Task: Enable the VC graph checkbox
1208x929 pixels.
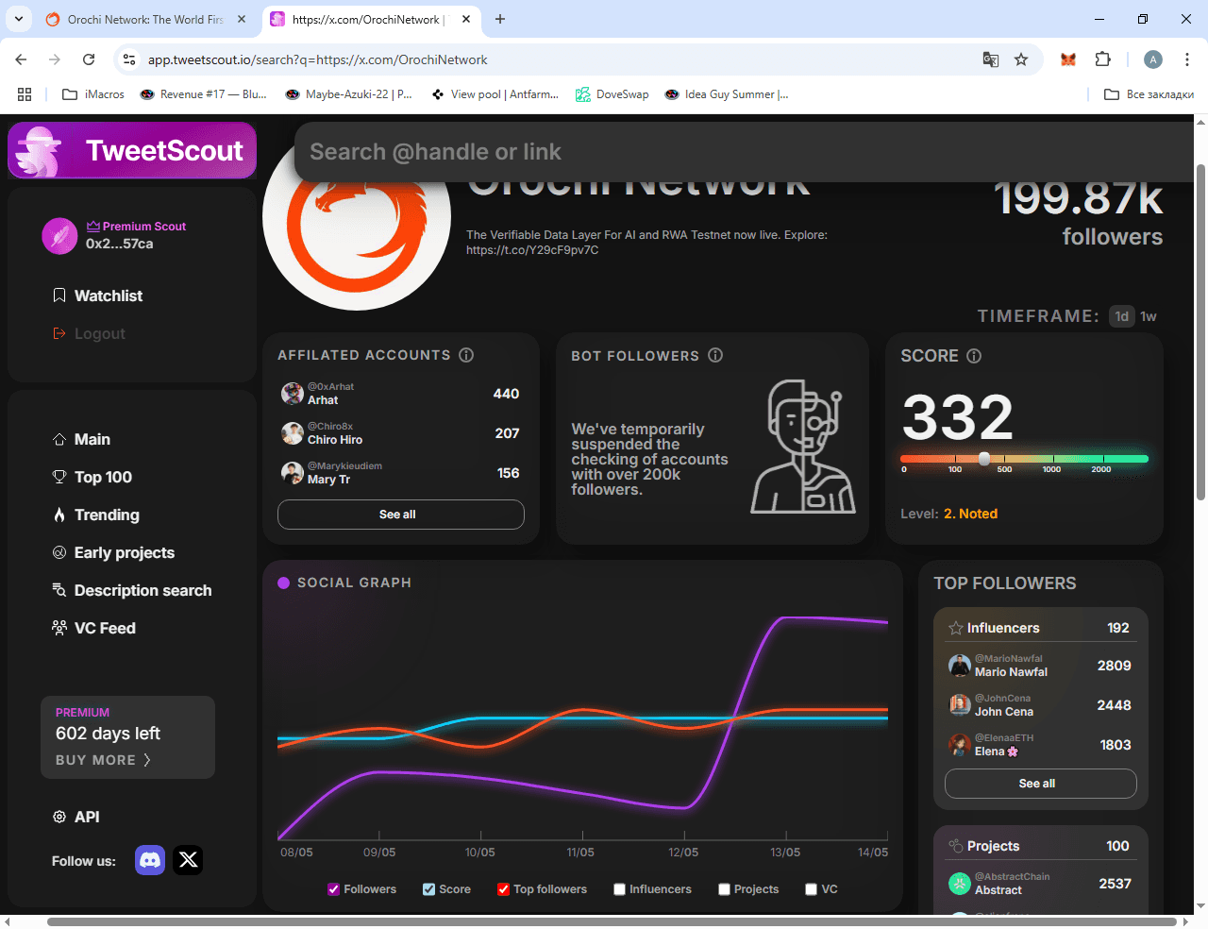Action: tap(811, 889)
